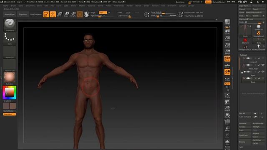Toggle the Floor grid
Image resolution: width=267 pixels, height=150 pixels.
227,65
